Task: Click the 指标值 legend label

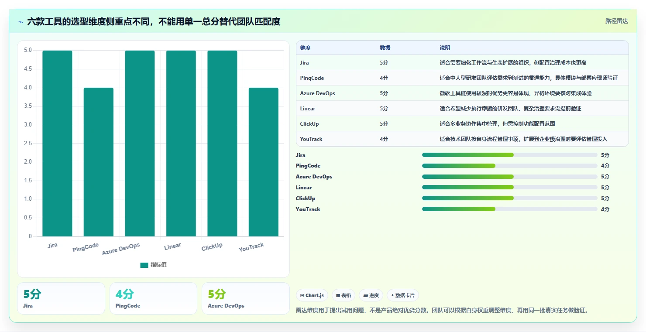Action: coord(158,265)
